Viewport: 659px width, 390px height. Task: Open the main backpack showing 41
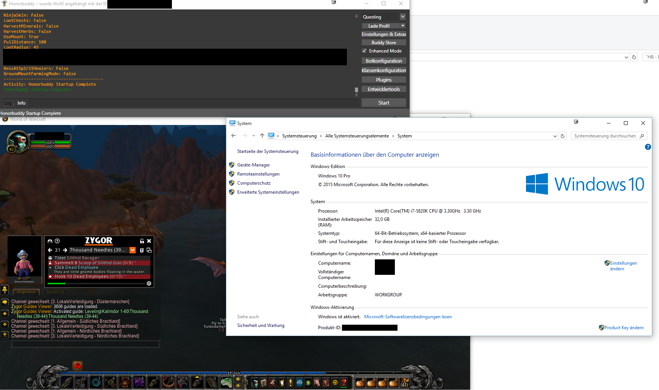coord(404,383)
